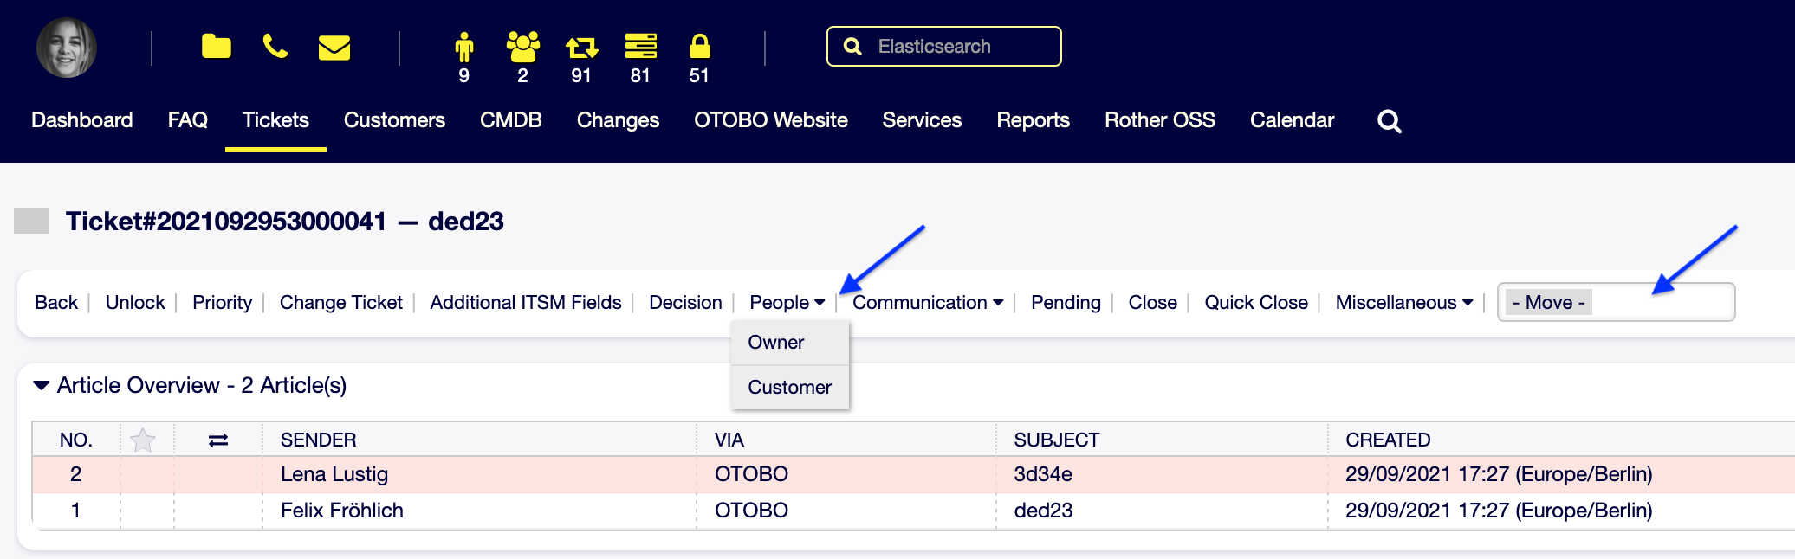Click the magnifier icon in navigation bar
This screenshot has height=559, width=1795.
coord(1389,121)
